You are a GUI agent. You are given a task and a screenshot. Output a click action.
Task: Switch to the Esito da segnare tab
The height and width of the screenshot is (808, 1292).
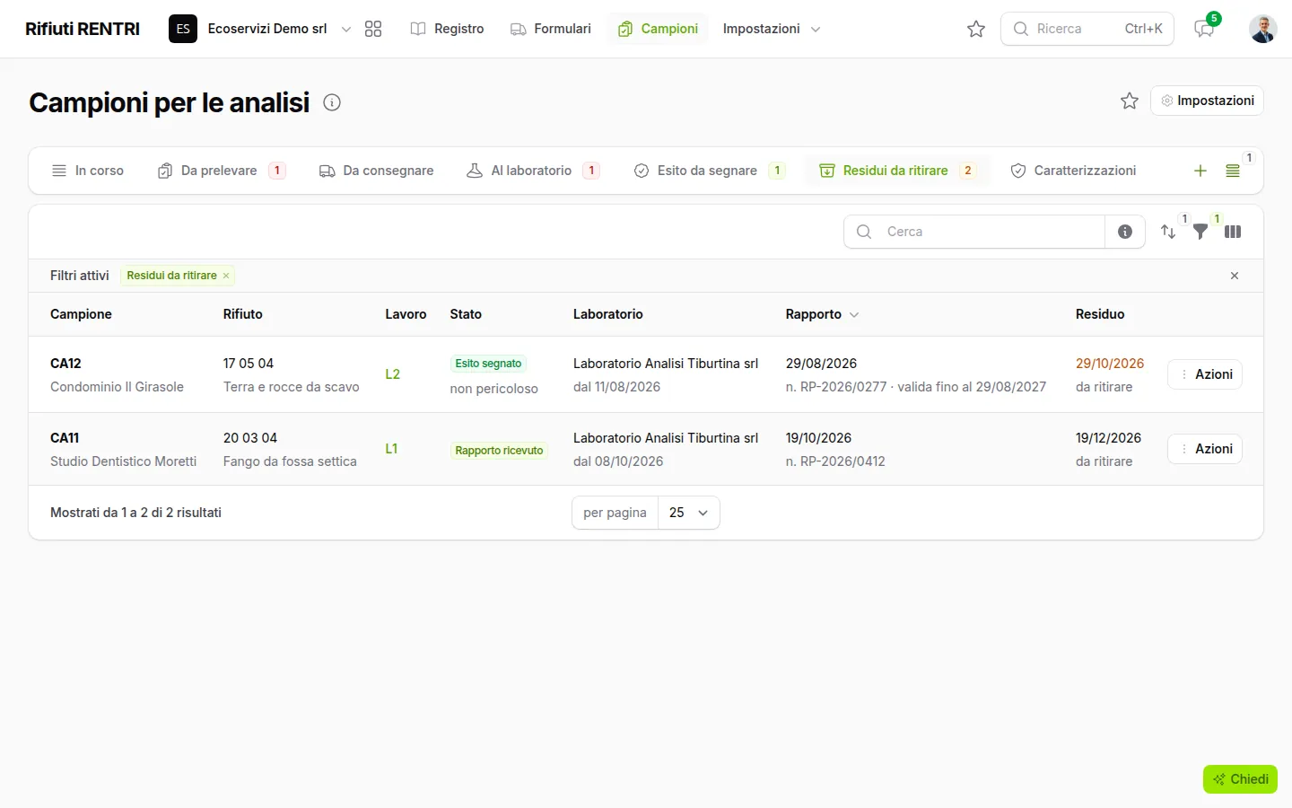pos(710,171)
